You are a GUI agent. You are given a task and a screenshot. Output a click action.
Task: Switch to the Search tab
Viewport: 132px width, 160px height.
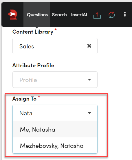[x=59, y=15]
